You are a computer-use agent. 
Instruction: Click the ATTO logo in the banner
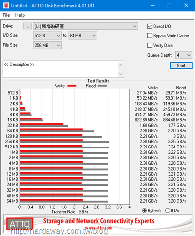pos(20,224)
